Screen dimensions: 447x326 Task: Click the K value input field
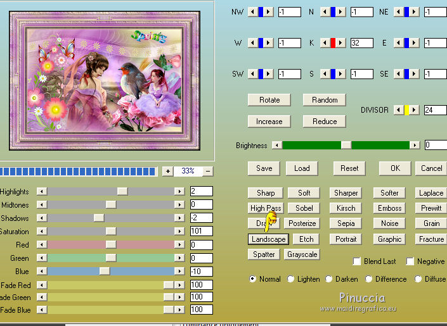[362, 43]
